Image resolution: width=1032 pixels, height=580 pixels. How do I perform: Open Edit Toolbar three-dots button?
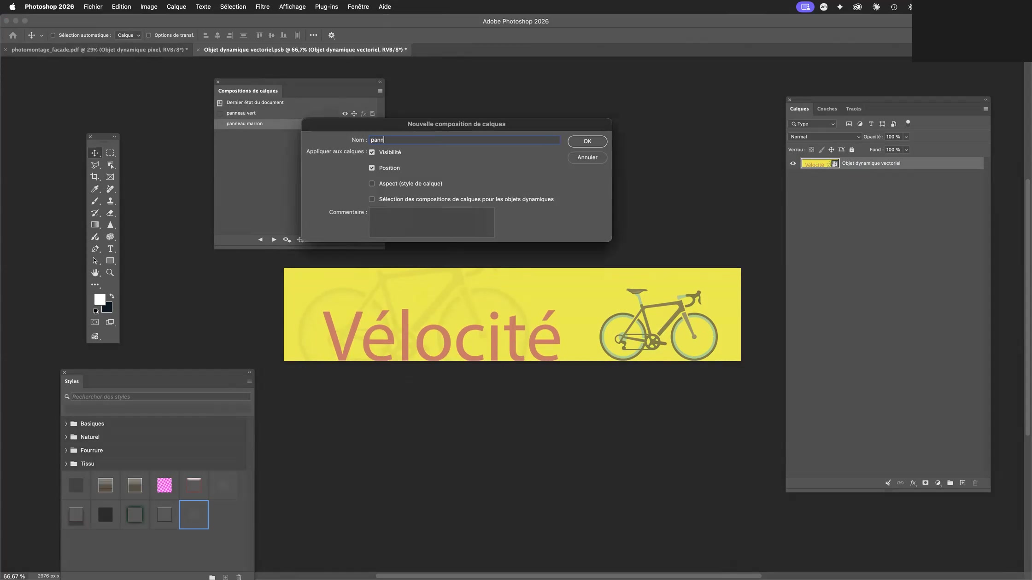(94, 284)
